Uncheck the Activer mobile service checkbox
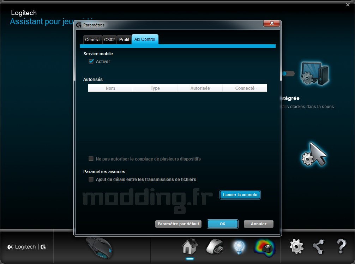The width and height of the screenshot is (355, 264). pyautogui.click(x=91, y=61)
